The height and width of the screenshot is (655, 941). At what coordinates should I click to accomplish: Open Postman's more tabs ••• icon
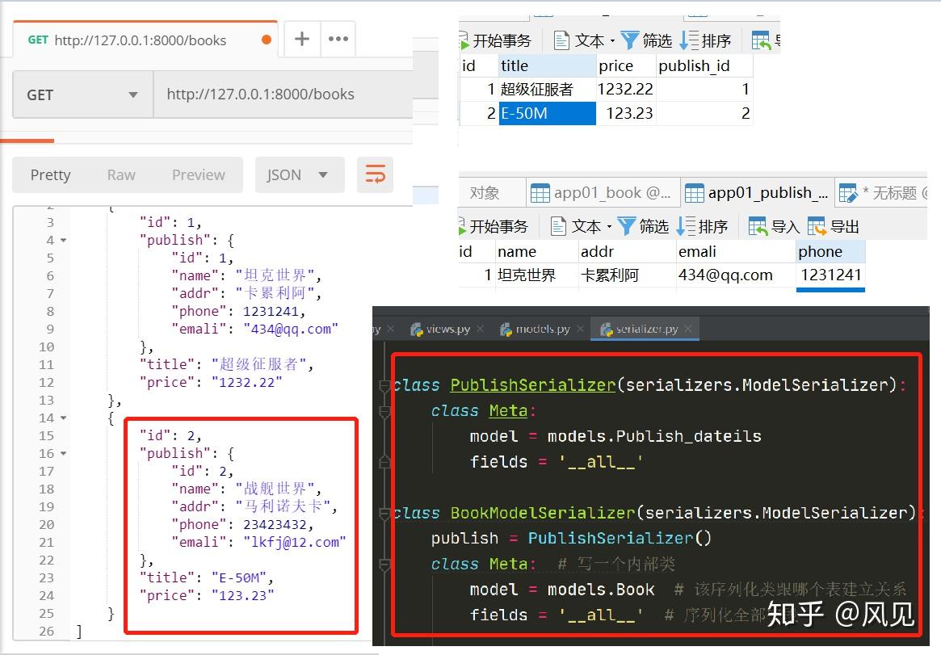coord(338,38)
